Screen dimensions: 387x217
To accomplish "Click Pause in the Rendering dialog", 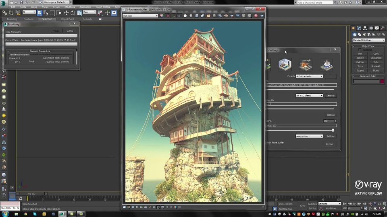I will pos(56,31).
